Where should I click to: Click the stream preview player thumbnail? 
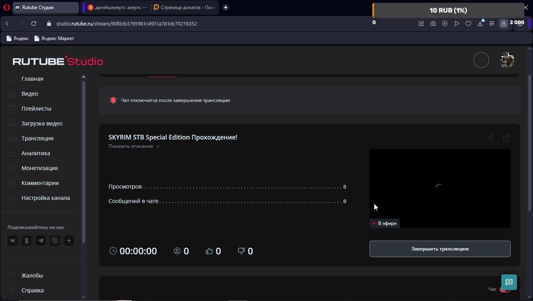[x=440, y=189]
